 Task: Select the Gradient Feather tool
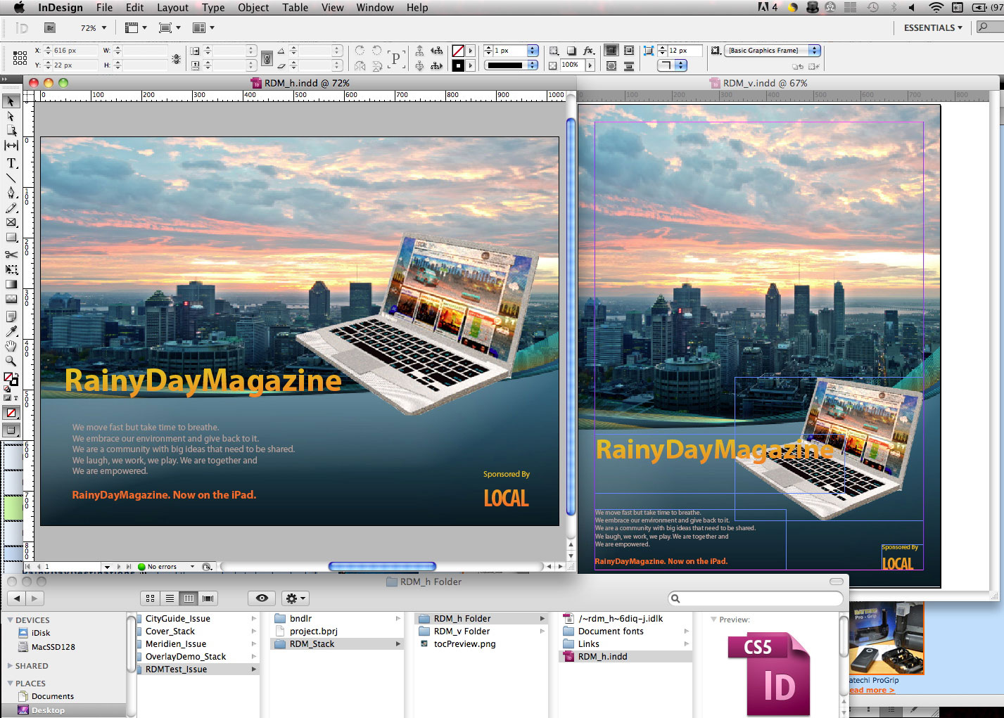click(x=11, y=299)
